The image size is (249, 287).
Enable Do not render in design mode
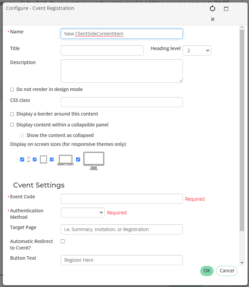pyautogui.click(x=12, y=90)
